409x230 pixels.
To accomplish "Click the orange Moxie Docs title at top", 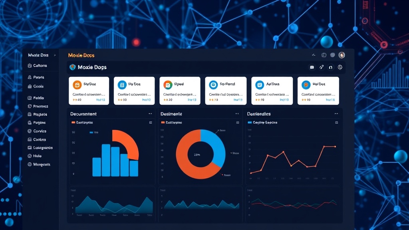I will (x=81, y=55).
